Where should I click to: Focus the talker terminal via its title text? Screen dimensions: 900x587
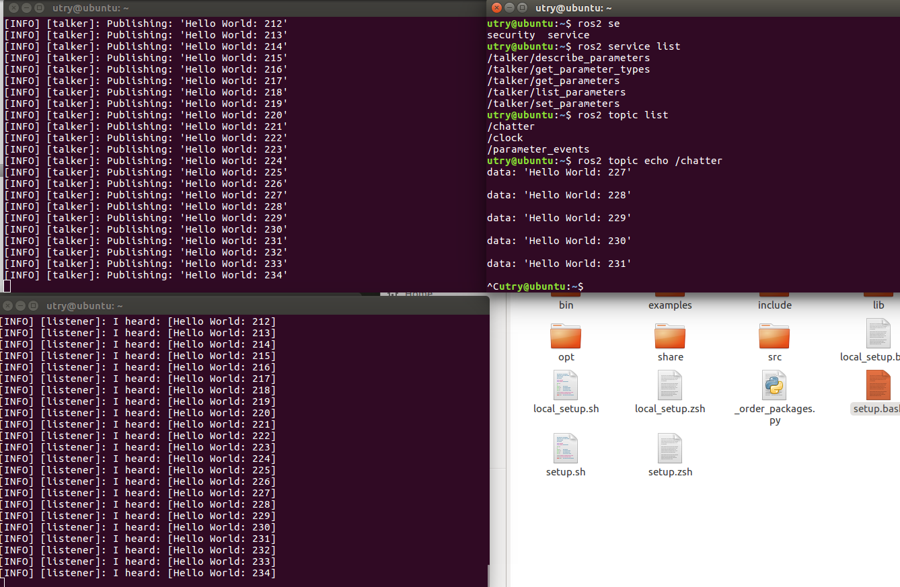pos(91,8)
